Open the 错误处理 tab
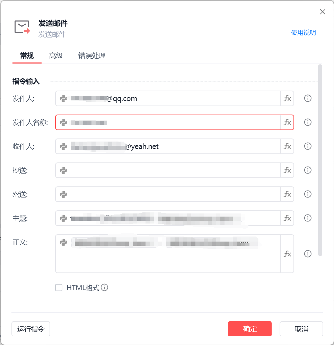The image size is (334, 345). tap(92, 56)
